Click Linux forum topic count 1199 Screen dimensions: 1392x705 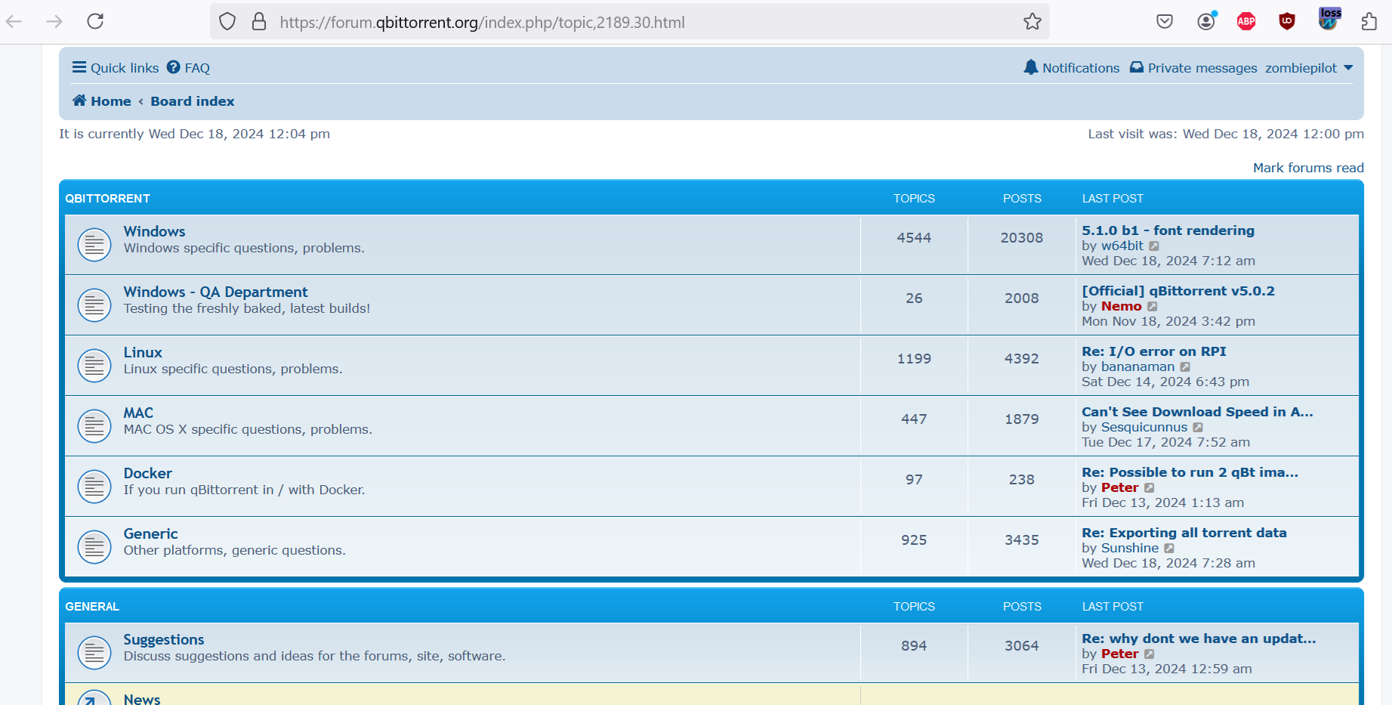point(914,359)
